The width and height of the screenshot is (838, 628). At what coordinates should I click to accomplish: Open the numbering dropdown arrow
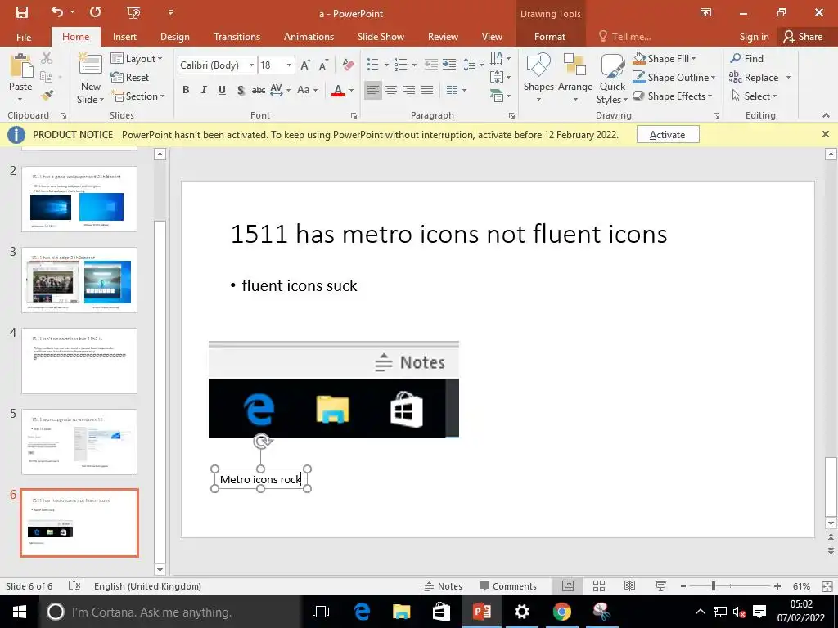pyautogui.click(x=414, y=65)
